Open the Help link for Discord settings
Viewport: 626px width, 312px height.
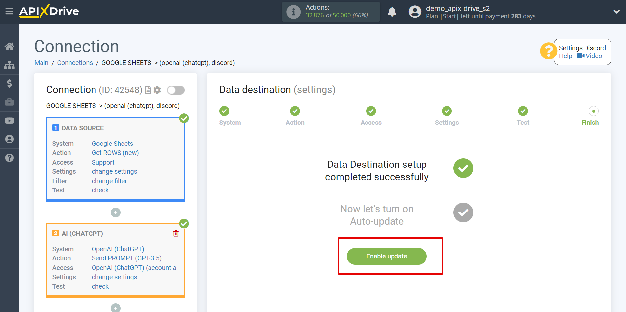coord(565,56)
